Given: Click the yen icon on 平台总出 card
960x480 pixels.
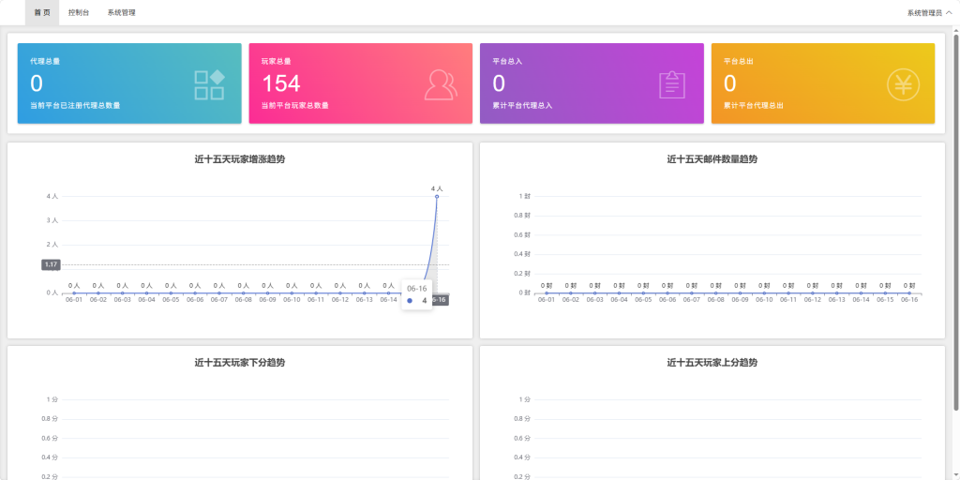Looking at the screenshot, I should click(x=903, y=84).
